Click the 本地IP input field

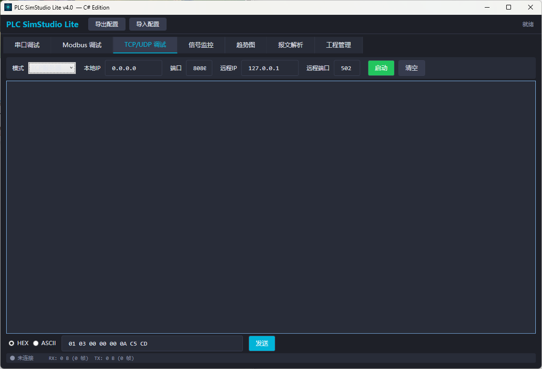pos(134,68)
